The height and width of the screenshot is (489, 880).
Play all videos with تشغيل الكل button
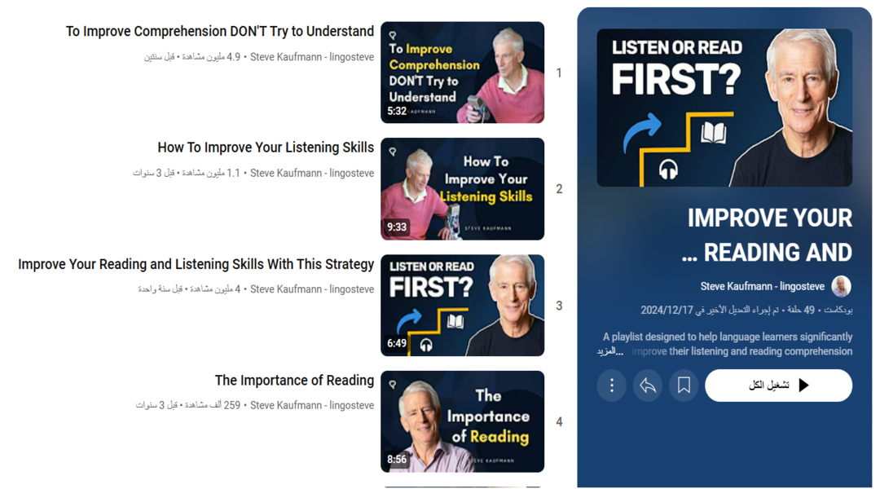[778, 385]
